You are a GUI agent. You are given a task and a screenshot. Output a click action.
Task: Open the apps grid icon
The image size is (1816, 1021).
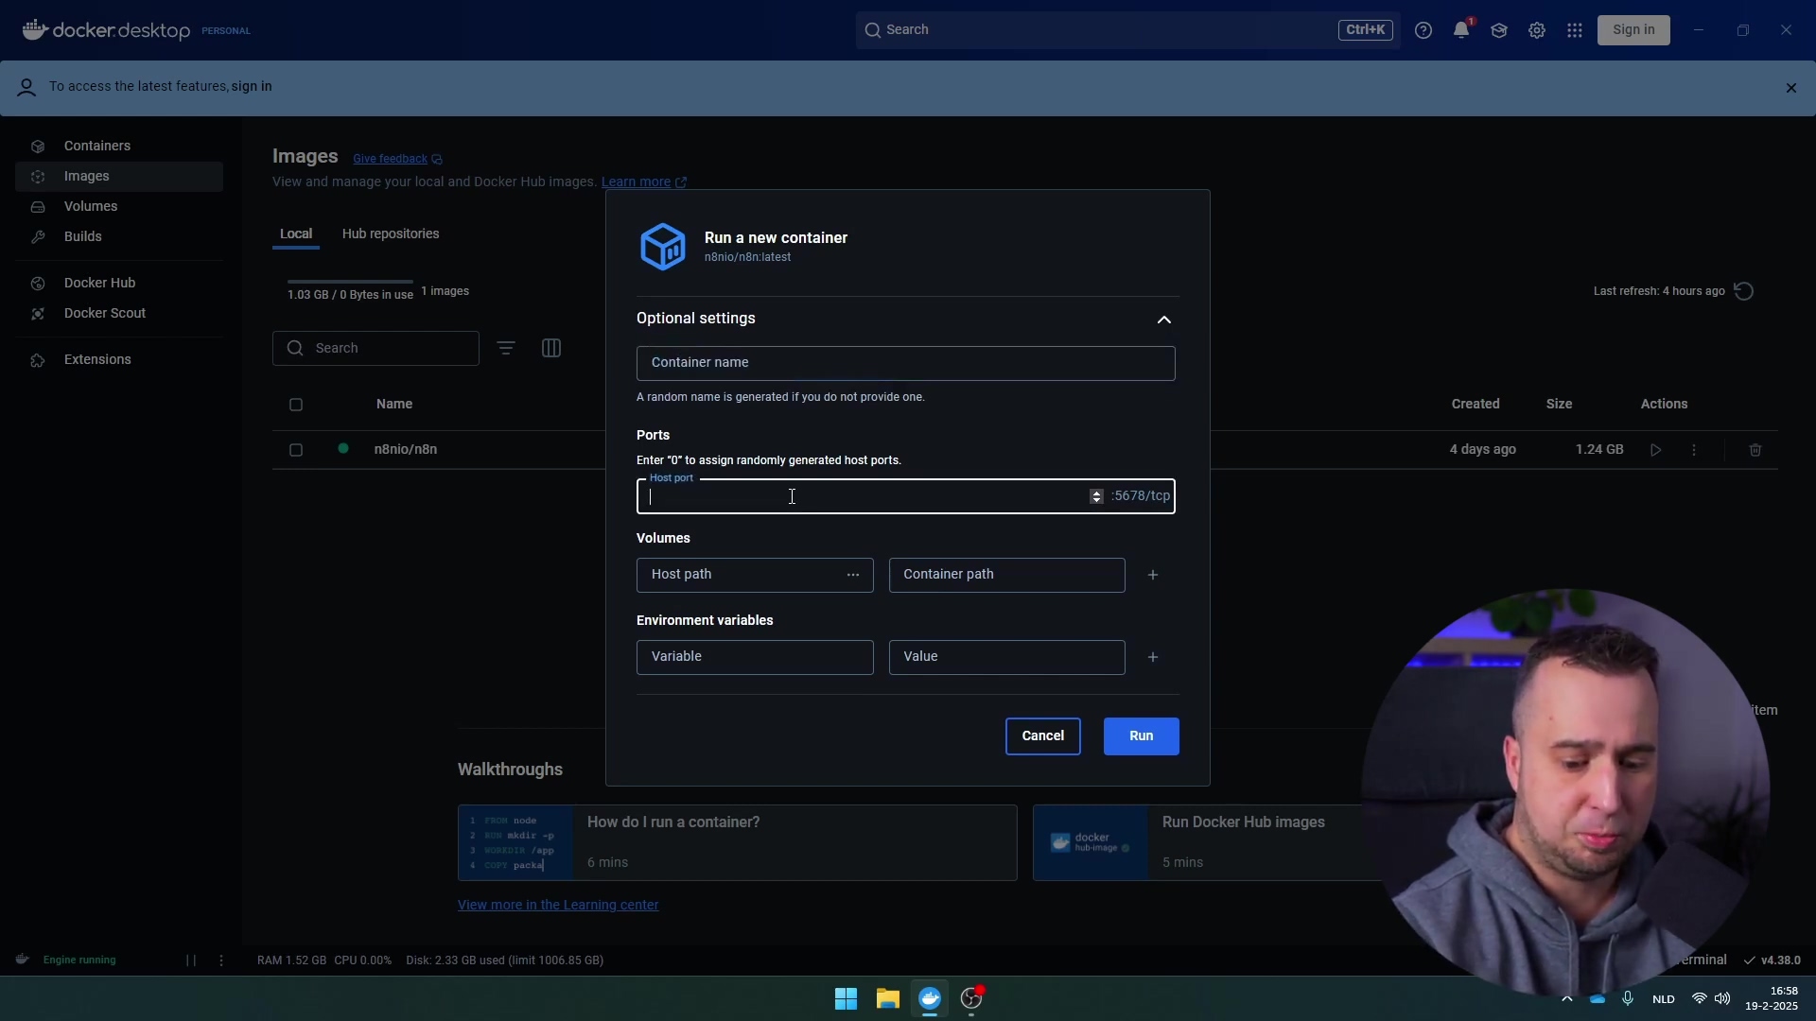pos(1575,30)
